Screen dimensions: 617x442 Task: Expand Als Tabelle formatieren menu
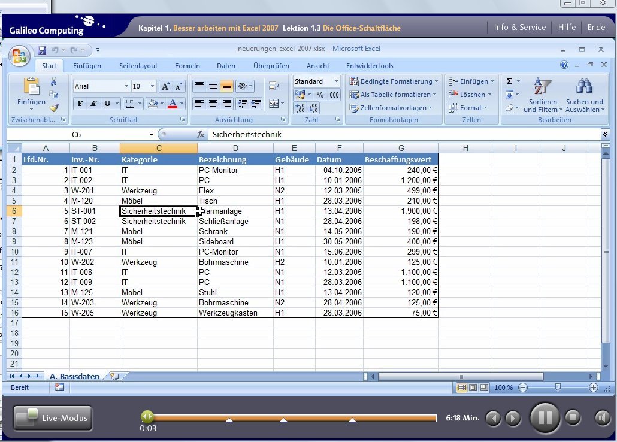tap(393, 95)
